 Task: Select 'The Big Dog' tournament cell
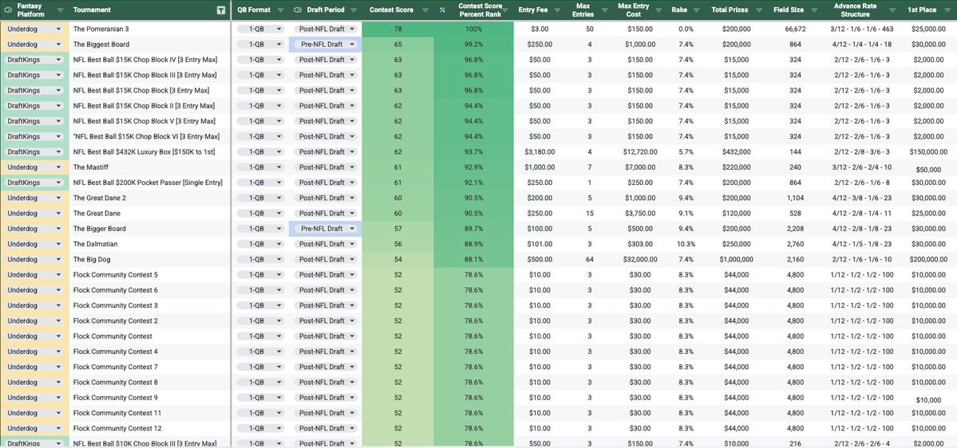click(149, 259)
